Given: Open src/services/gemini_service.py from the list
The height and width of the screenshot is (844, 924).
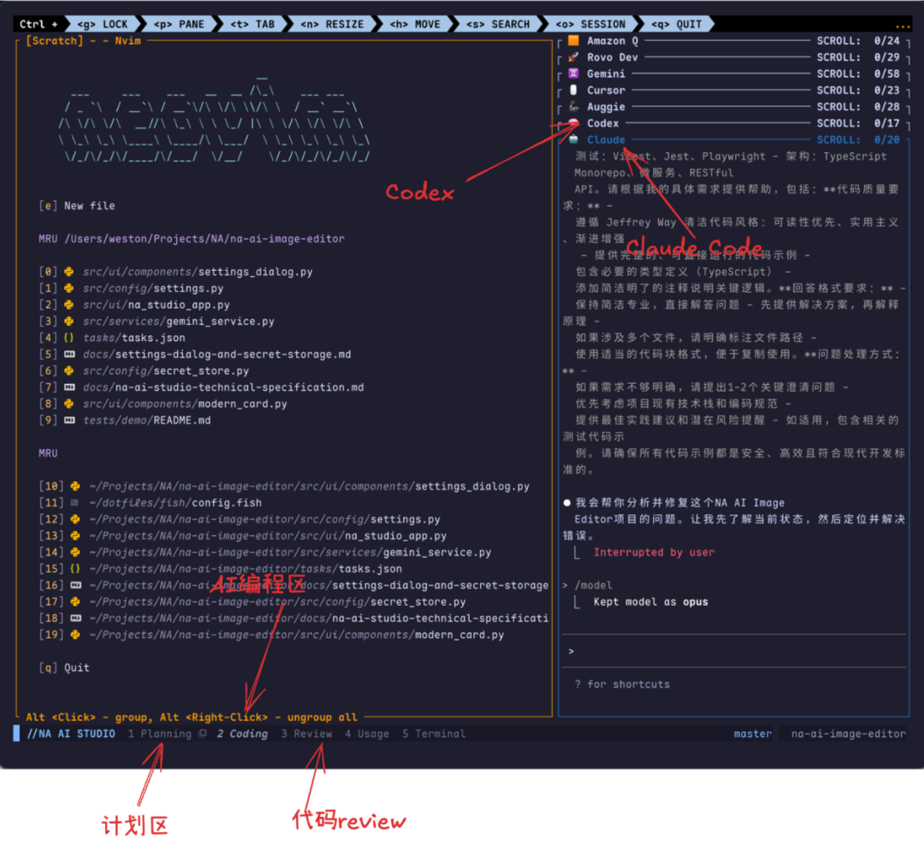Looking at the screenshot, I should coord(179,321).
